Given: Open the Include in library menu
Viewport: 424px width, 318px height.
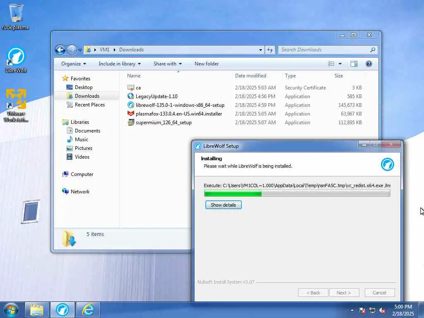Looking at the screenshot, I should 120,64.
